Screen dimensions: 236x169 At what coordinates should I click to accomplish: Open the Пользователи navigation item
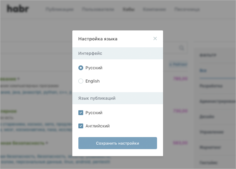tap(98, 9)
